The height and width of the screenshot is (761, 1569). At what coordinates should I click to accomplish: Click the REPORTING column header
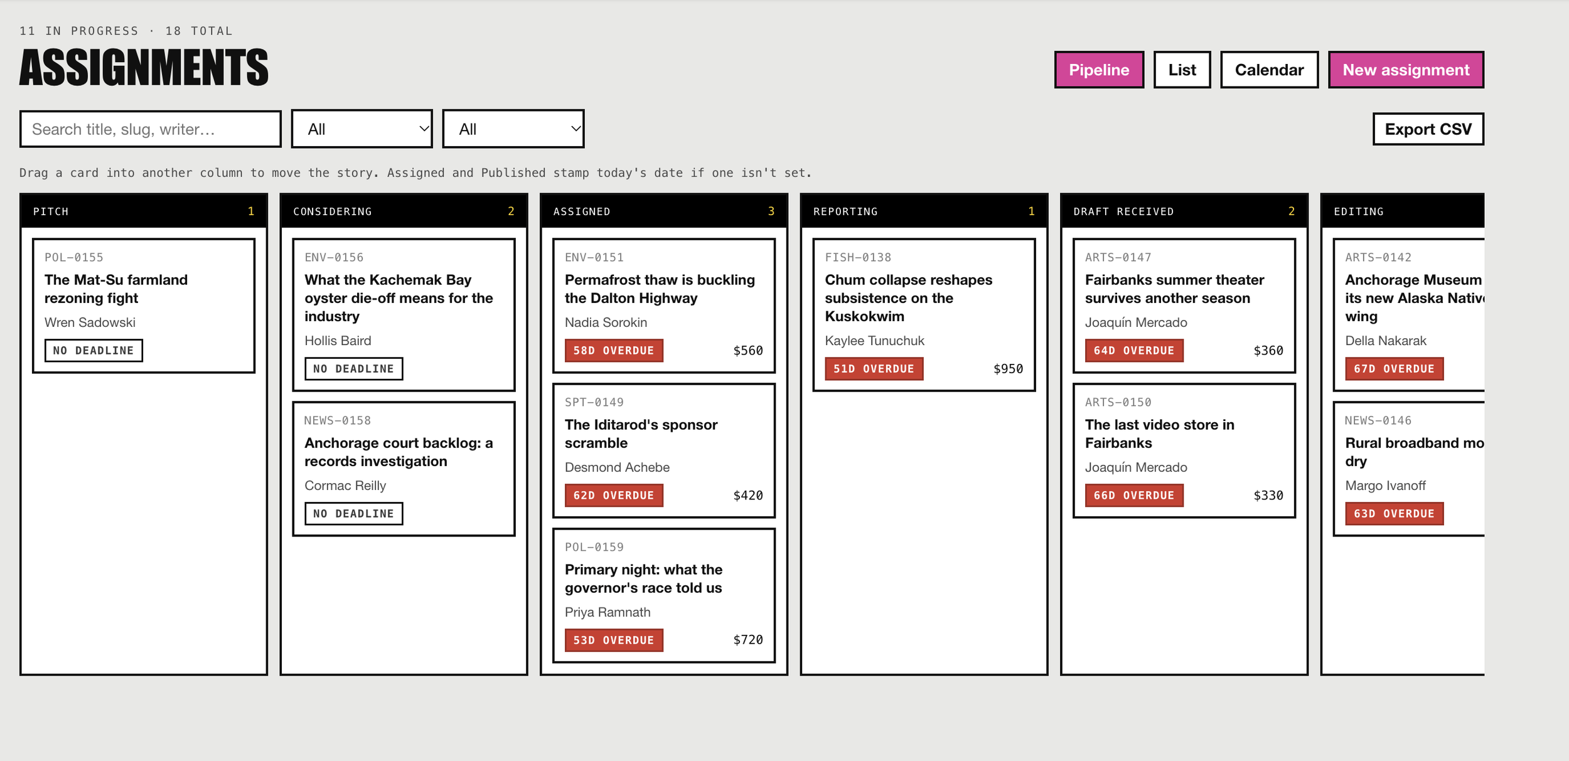point(924,211)
